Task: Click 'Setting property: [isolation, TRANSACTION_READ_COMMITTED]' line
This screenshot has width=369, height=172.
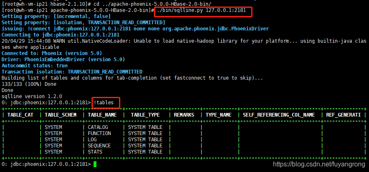Action: click(83, 23)
